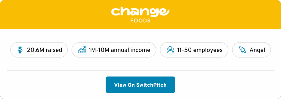Select the 20.6M raised label
This screenshot has width=281, height=99.
pyautogui.click(x=44, y=50)
